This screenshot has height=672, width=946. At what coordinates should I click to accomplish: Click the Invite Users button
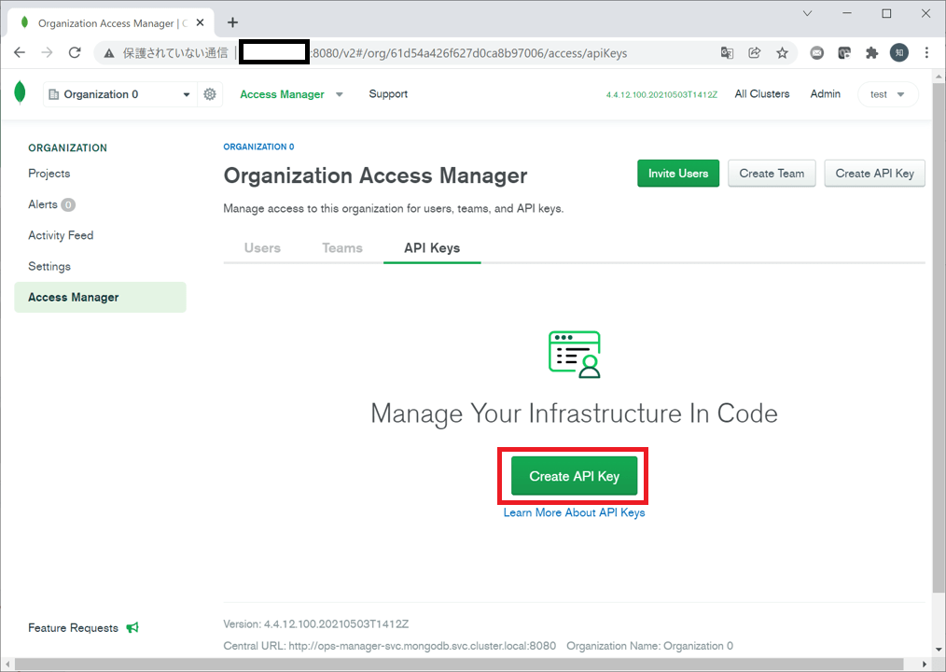click(x=678, y=173)
